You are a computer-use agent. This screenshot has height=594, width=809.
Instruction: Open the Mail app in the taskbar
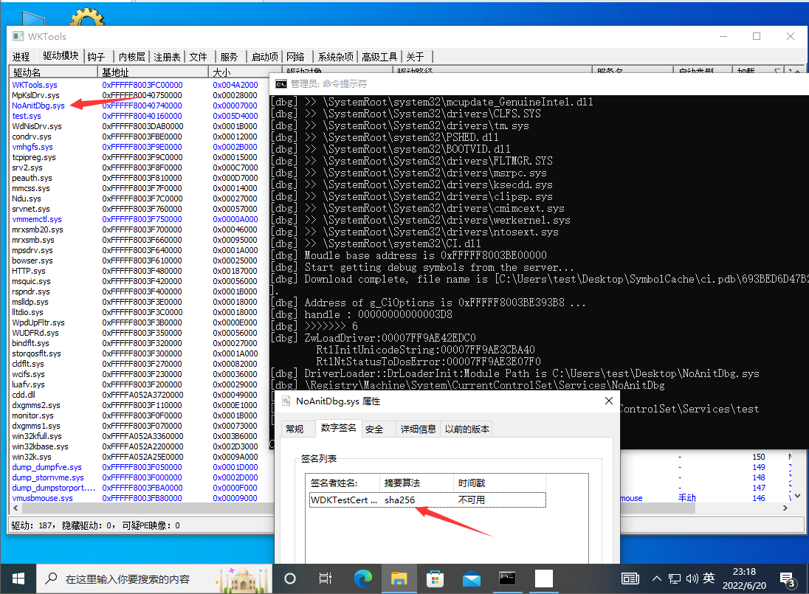(471, 578)
